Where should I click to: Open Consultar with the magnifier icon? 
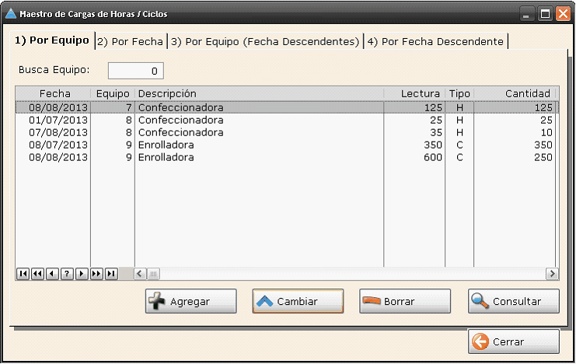click(x=514, y=302)
